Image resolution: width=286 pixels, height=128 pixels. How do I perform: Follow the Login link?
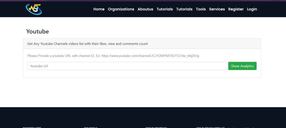(252, 9)
